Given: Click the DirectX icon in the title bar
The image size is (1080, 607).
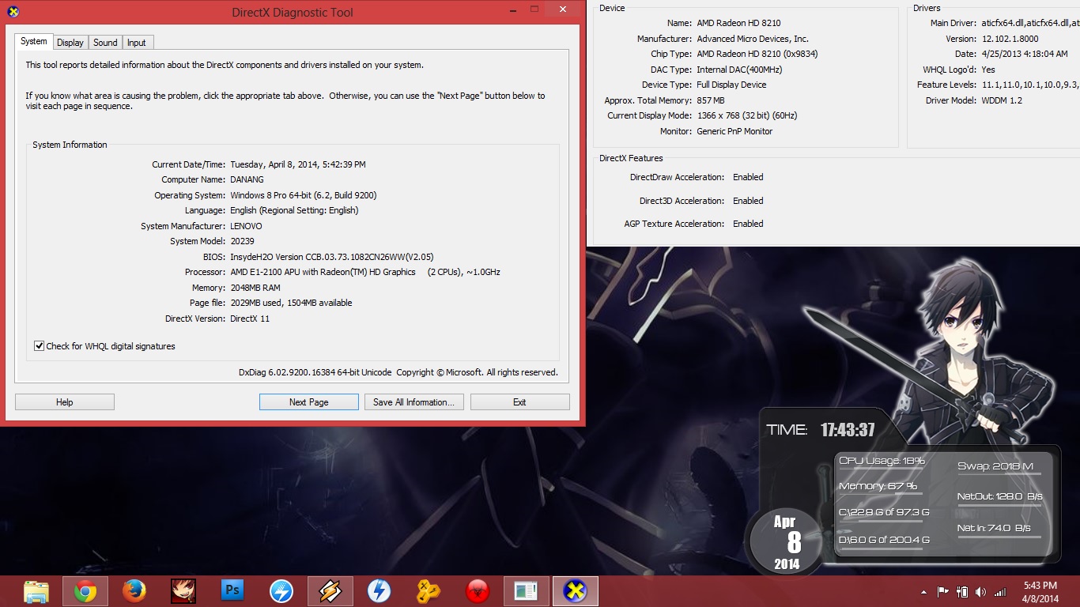Looking at the screenshot, I should click(13, 11).
